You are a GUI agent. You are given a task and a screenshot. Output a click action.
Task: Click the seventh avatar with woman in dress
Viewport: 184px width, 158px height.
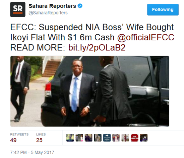coord(125,137)
